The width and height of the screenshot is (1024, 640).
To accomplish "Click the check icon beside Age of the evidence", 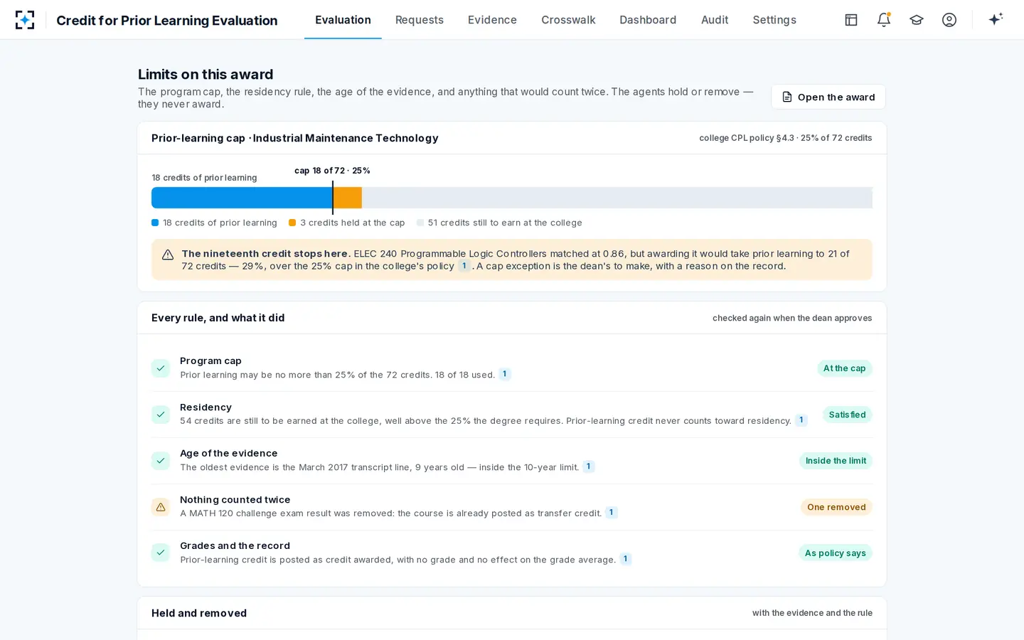I will coord(161,461).
